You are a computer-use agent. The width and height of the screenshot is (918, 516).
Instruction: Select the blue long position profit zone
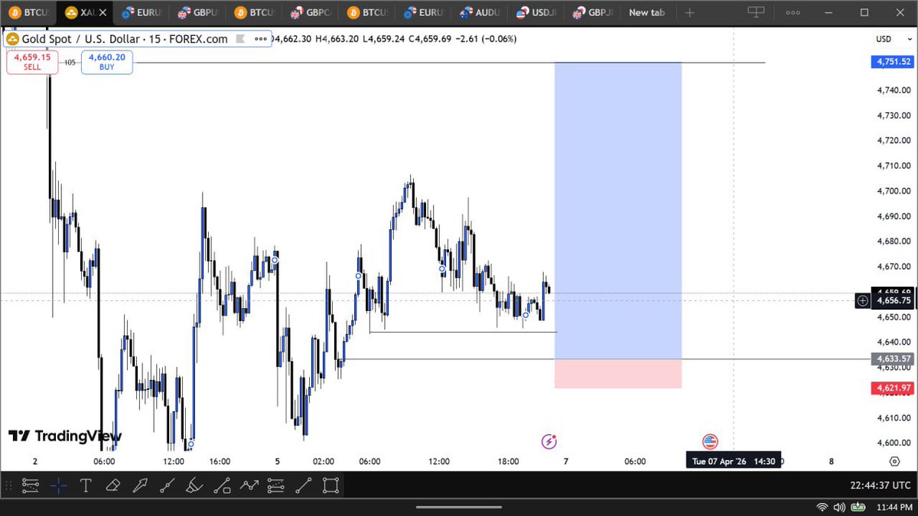pyautogui.click(x=618, y=210)
